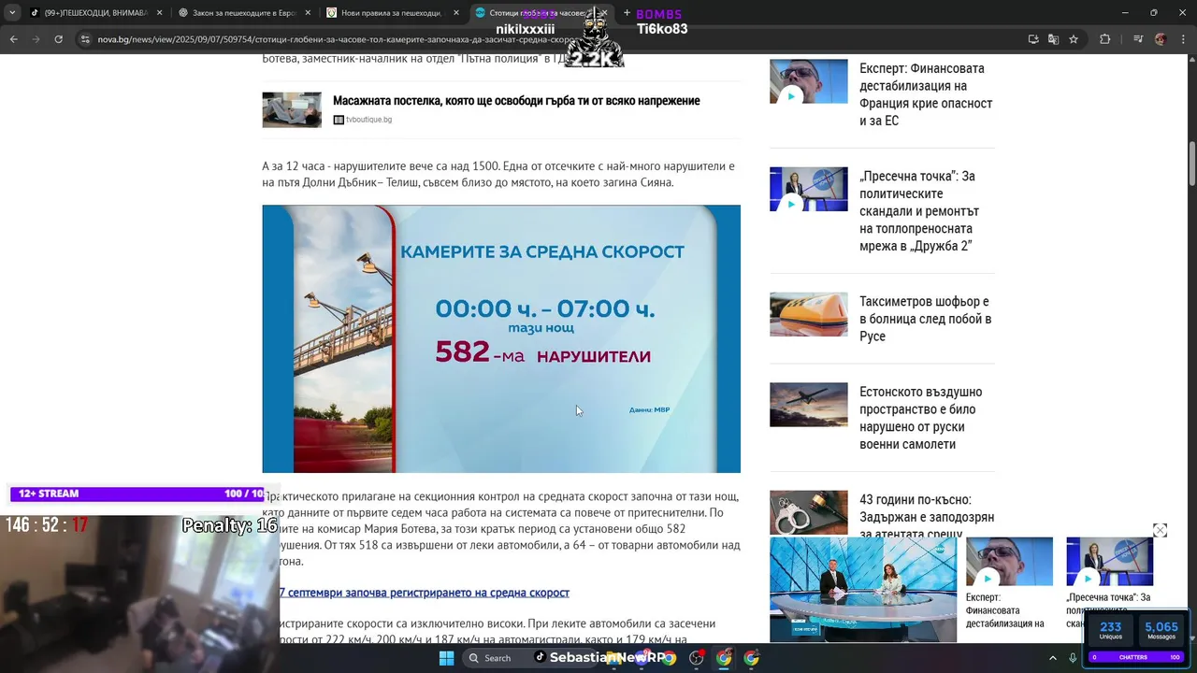Click floating player's „Пресечна точка“ thumbnail

pos(1109,562)
